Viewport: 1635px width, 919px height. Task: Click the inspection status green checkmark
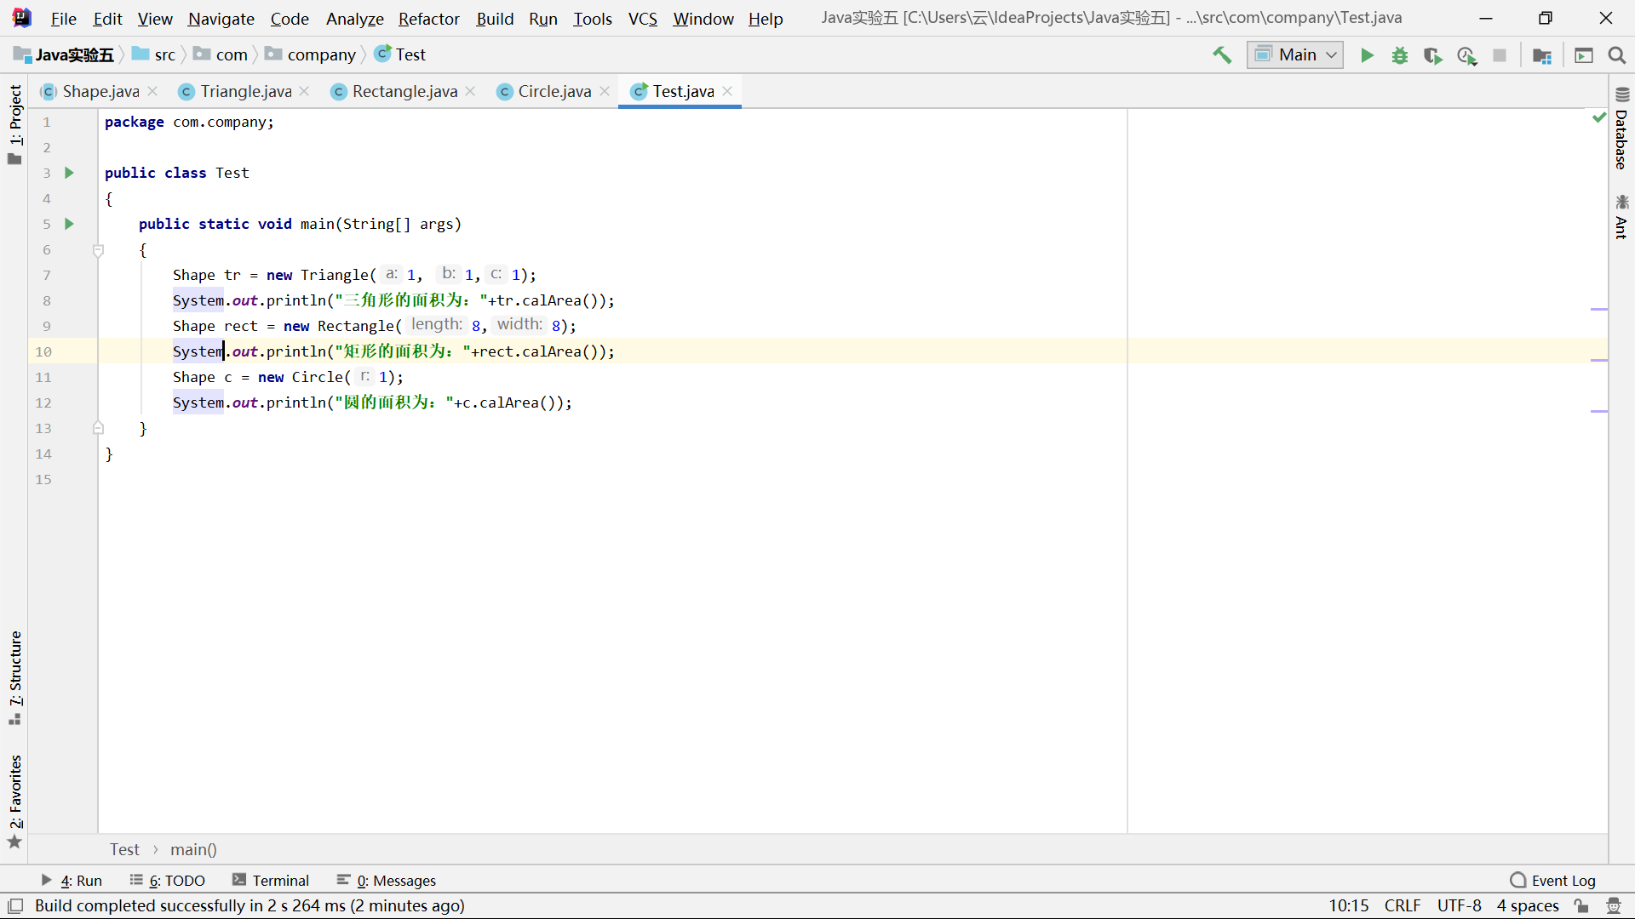(x=1598, y=117)
